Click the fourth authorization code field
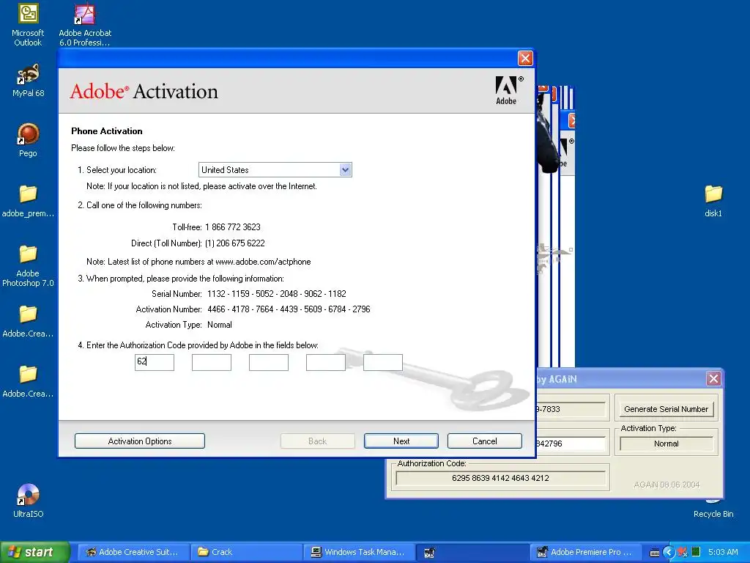This screenshot has height=563, width=750. [326, 362]
